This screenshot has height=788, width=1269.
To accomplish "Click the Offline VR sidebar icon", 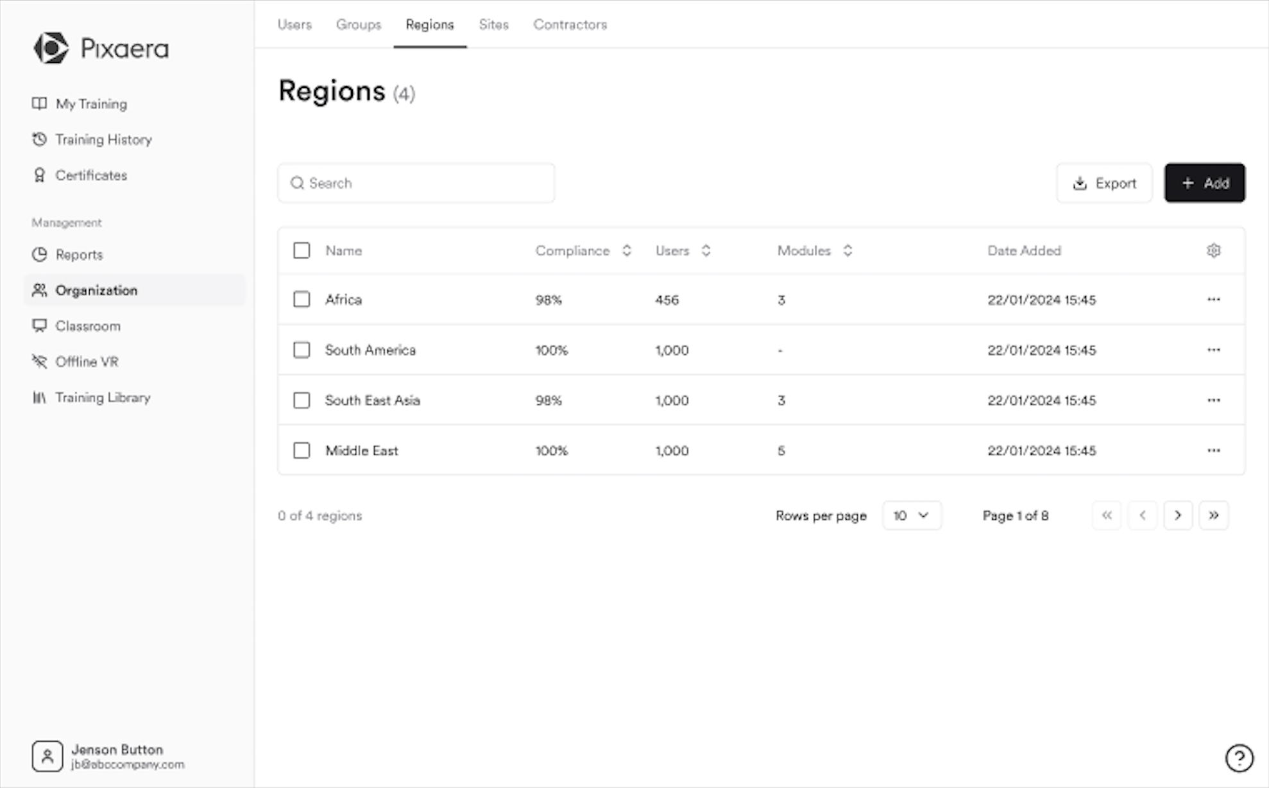I will click(39, 361).
